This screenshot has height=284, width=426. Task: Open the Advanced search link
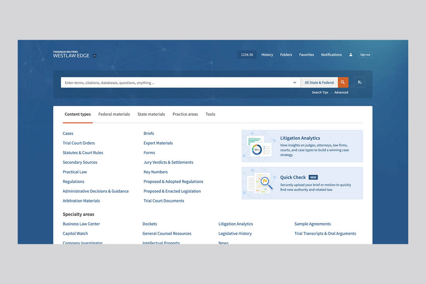(x=341, y=92)
